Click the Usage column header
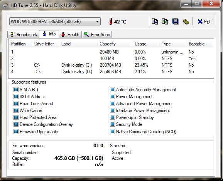This screenshot has width=223, height=181. [x=145, y=44]
